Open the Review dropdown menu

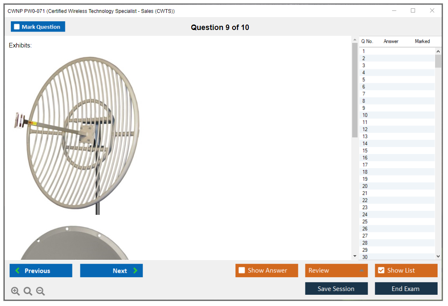pyautogui.click(x=336, y=271)
